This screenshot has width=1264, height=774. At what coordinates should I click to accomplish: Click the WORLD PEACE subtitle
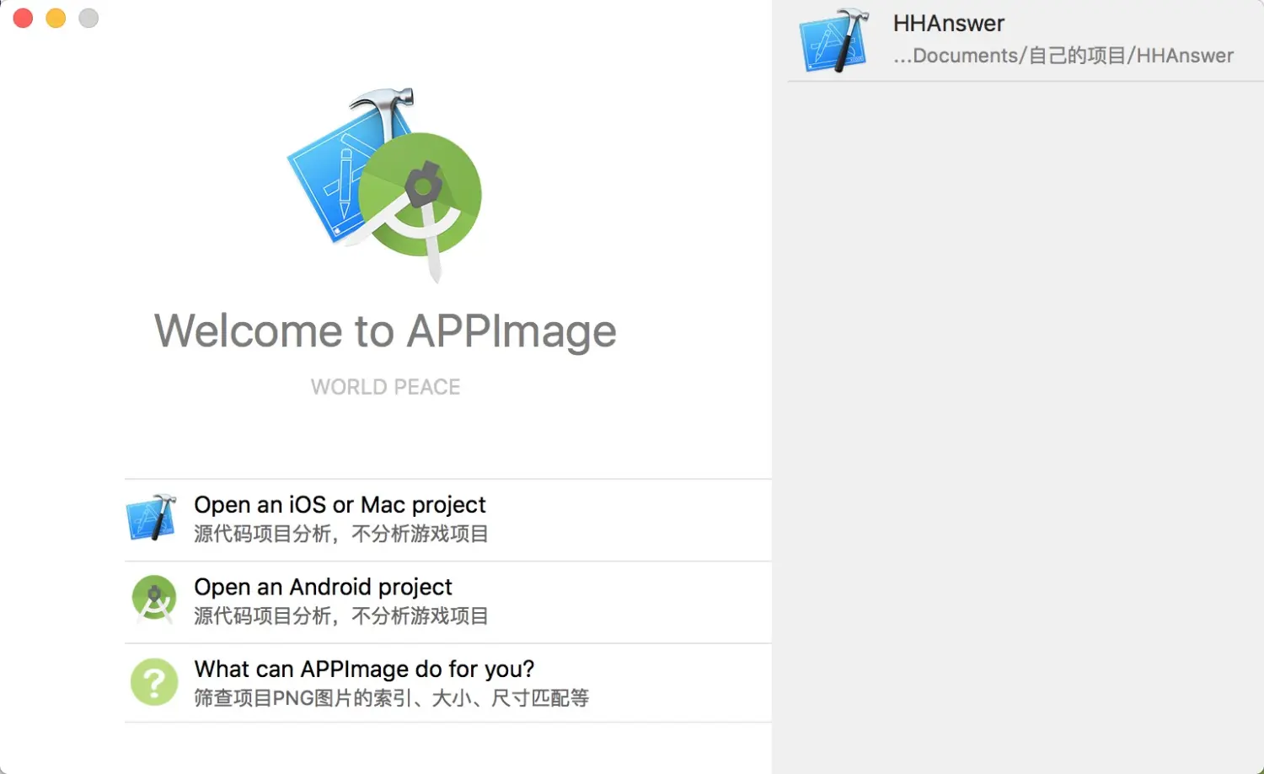[x=385, y=387]
